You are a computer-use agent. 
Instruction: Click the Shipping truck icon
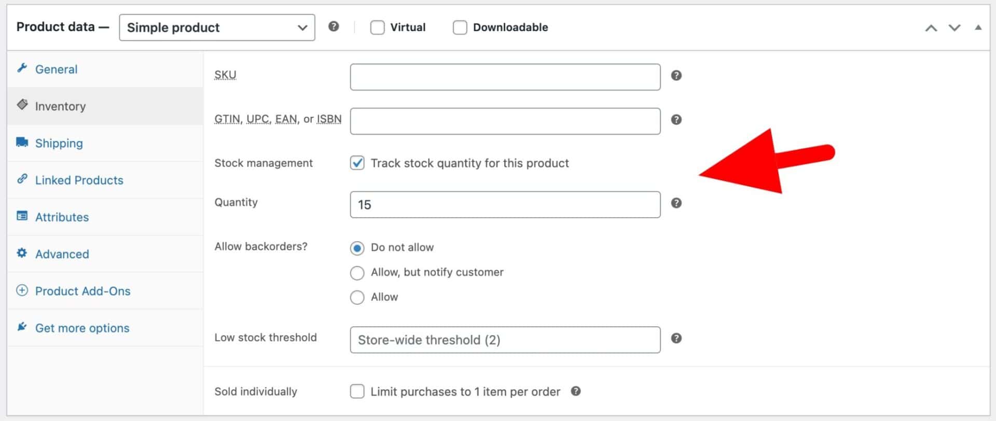22,142
